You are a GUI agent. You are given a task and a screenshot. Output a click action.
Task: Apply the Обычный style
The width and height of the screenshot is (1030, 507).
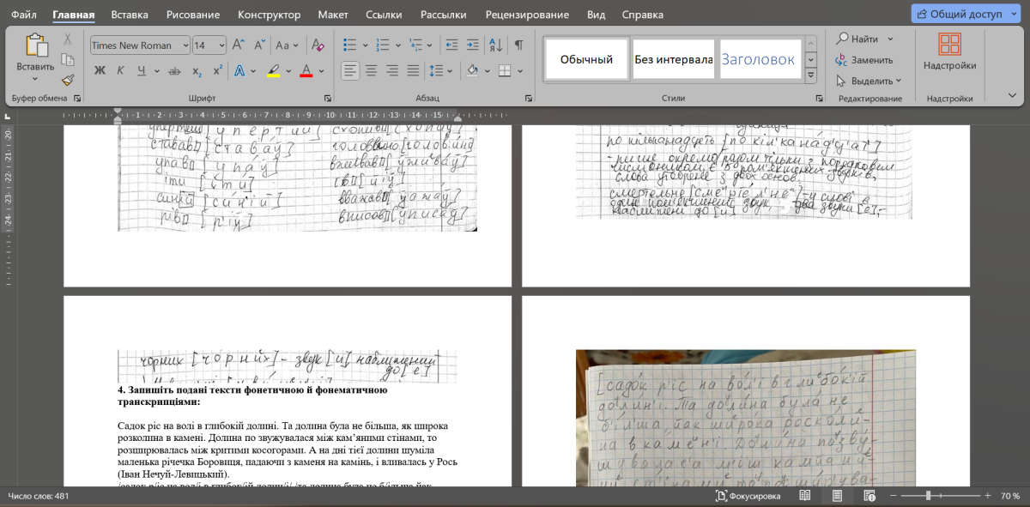pyautogui.click(x=586, y=59)
